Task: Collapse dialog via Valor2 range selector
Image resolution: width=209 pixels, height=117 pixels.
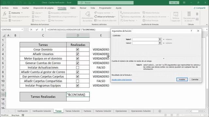Action: pos(160,43)
